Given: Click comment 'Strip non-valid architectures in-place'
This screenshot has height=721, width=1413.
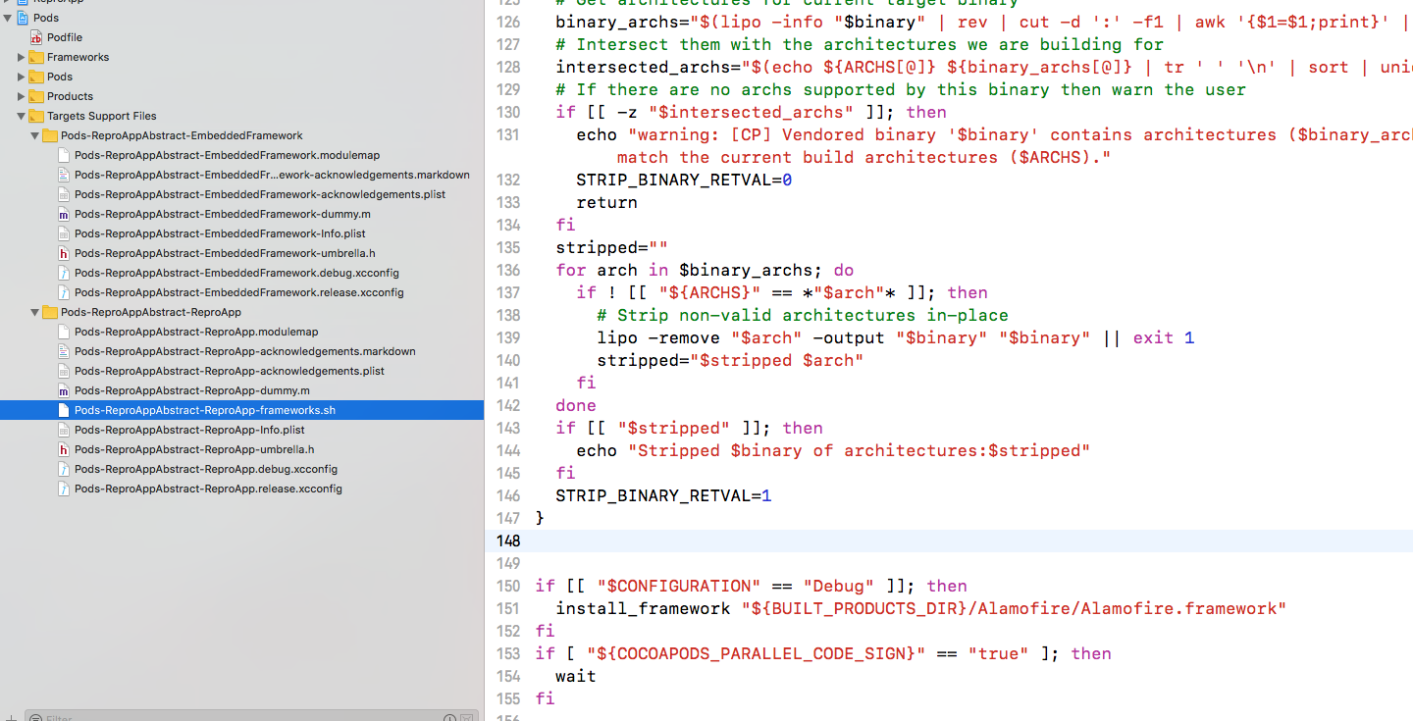Looking at the screenshot, I should click(x=802, y=315).
